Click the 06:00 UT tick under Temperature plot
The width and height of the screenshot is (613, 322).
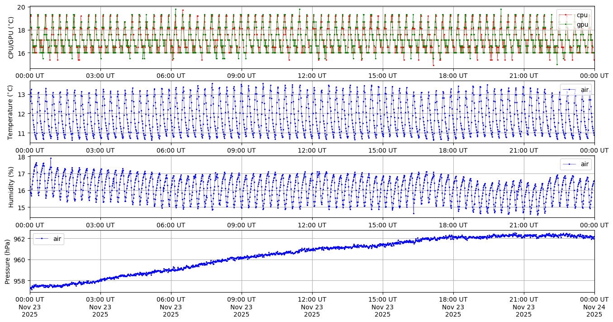click(x=171, y=150)
